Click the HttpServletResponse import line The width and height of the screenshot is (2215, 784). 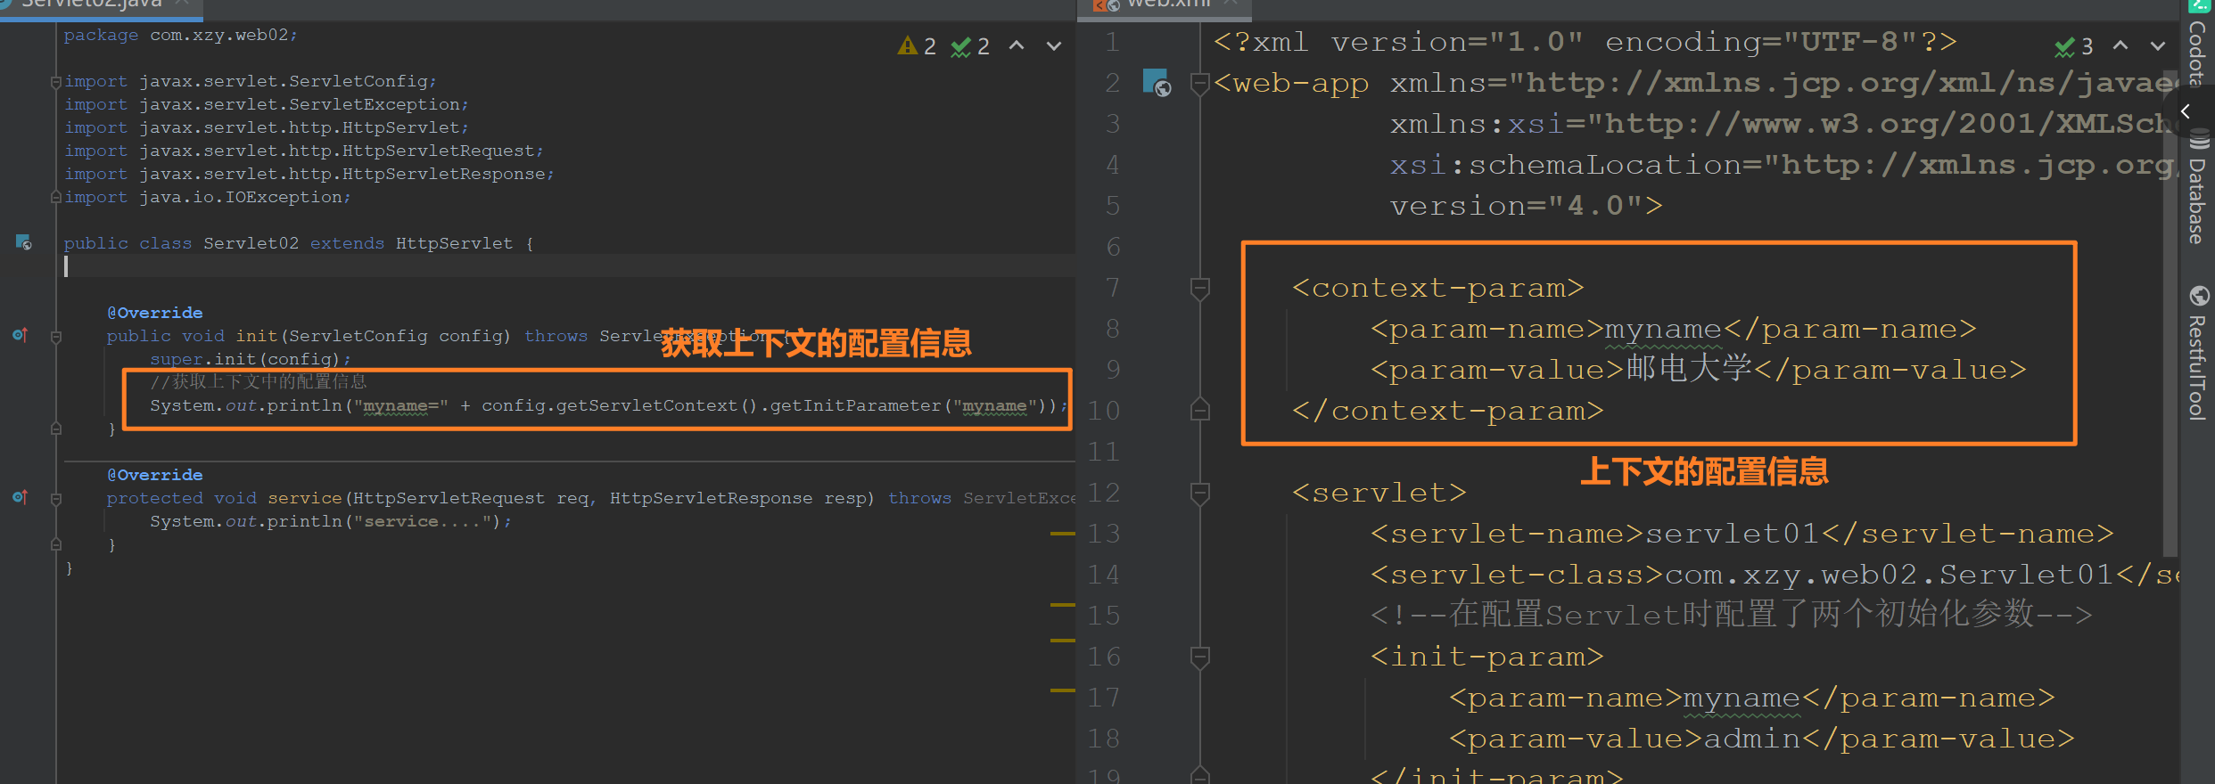[x=309, y=175]
